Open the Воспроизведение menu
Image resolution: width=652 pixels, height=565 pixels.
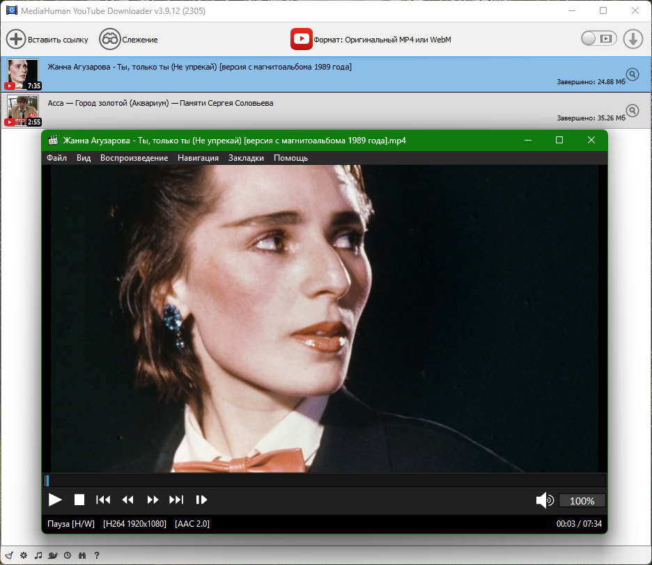(x=134, y=158)
